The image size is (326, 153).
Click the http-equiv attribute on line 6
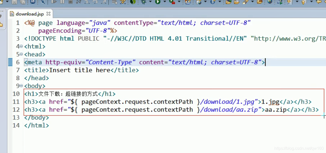(x=64, y=62)
